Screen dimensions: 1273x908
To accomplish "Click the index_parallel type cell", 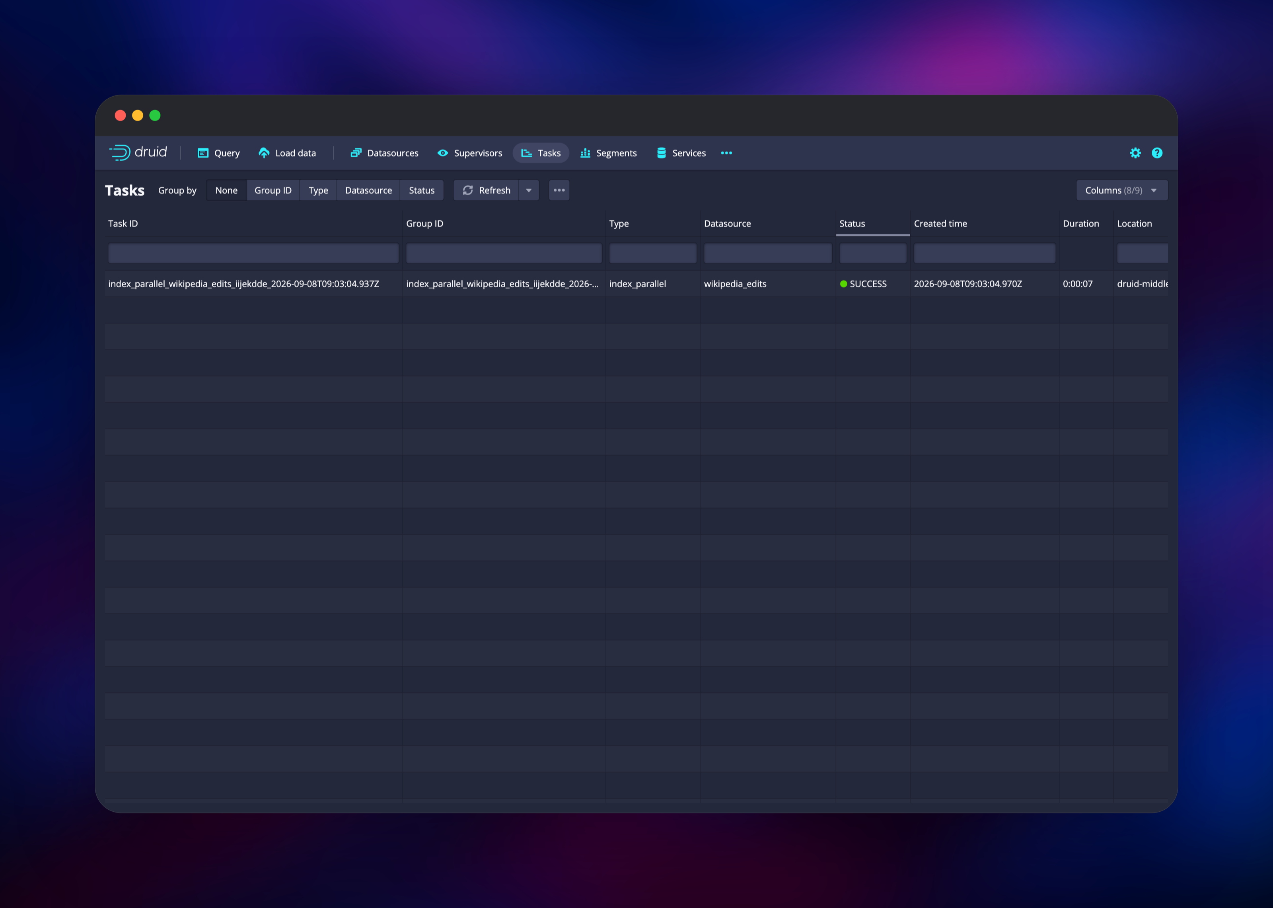I will coord(637,284).
